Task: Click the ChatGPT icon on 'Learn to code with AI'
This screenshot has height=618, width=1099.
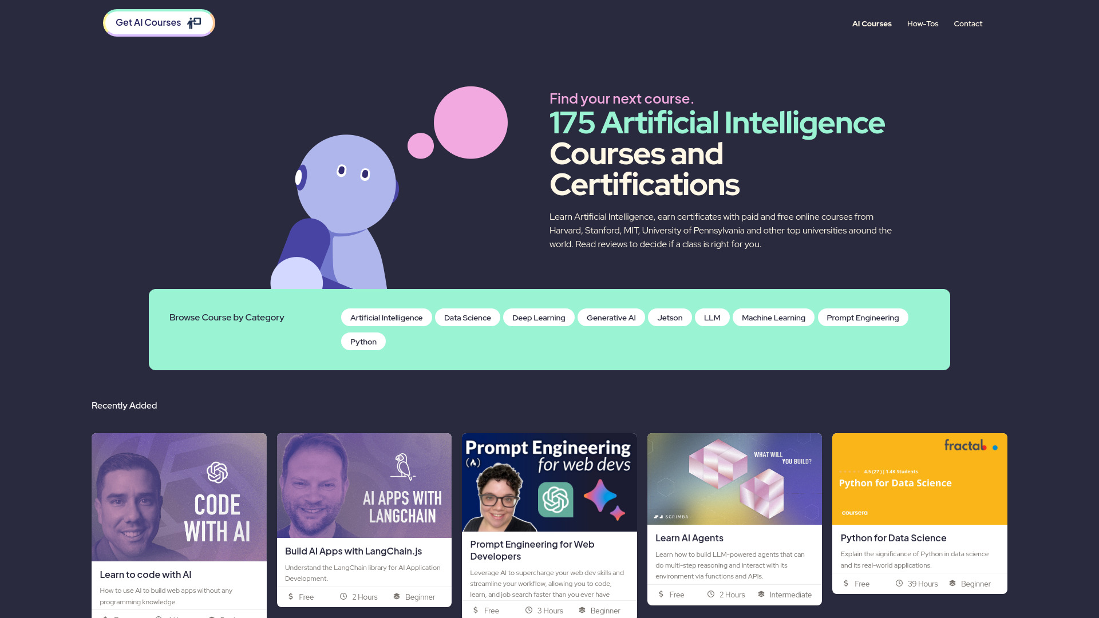Action: 218,472
